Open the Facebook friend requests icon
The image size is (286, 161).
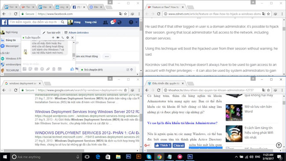click(105, 22)
